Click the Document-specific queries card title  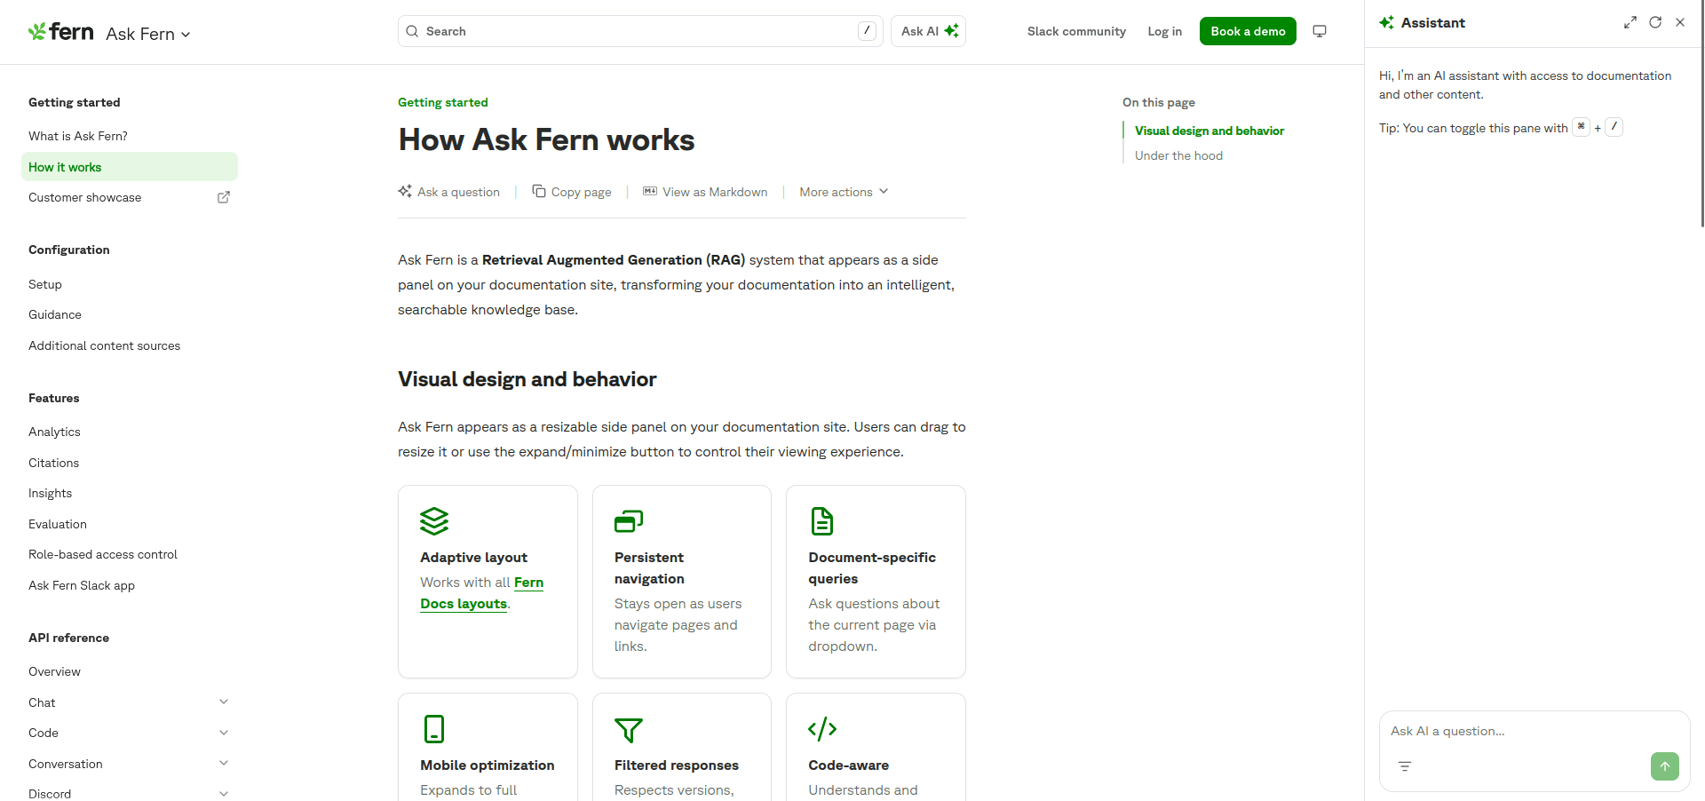[872, 568]
